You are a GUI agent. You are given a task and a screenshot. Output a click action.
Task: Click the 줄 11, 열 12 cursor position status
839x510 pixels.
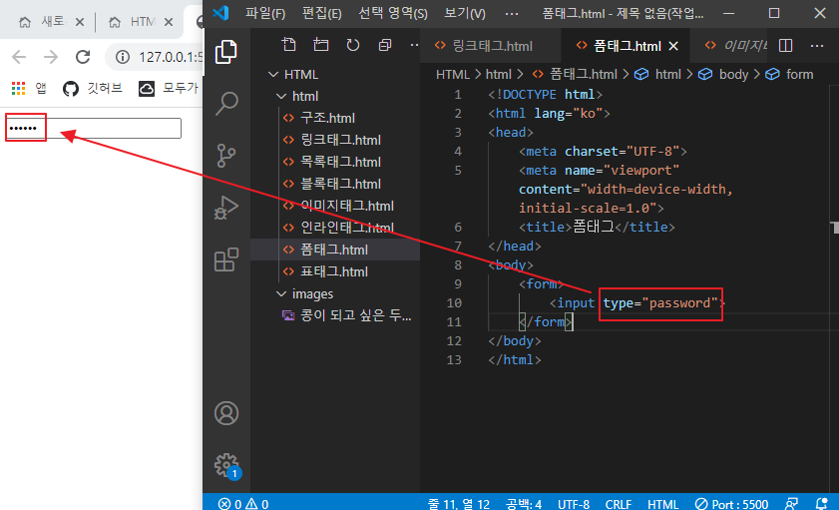459,504
